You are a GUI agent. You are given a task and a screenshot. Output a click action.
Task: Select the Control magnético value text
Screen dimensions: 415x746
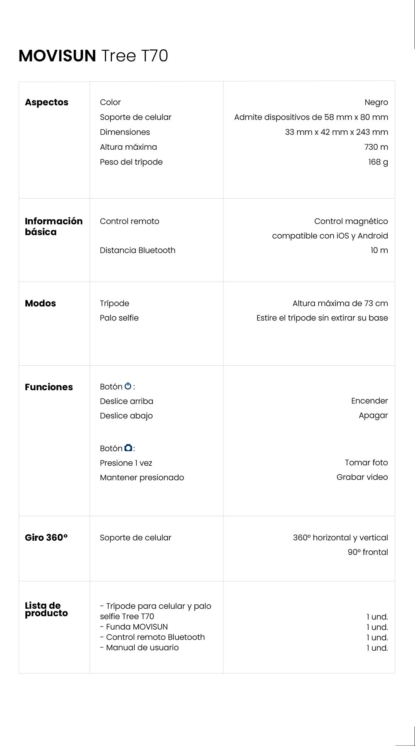click(351, 221)
